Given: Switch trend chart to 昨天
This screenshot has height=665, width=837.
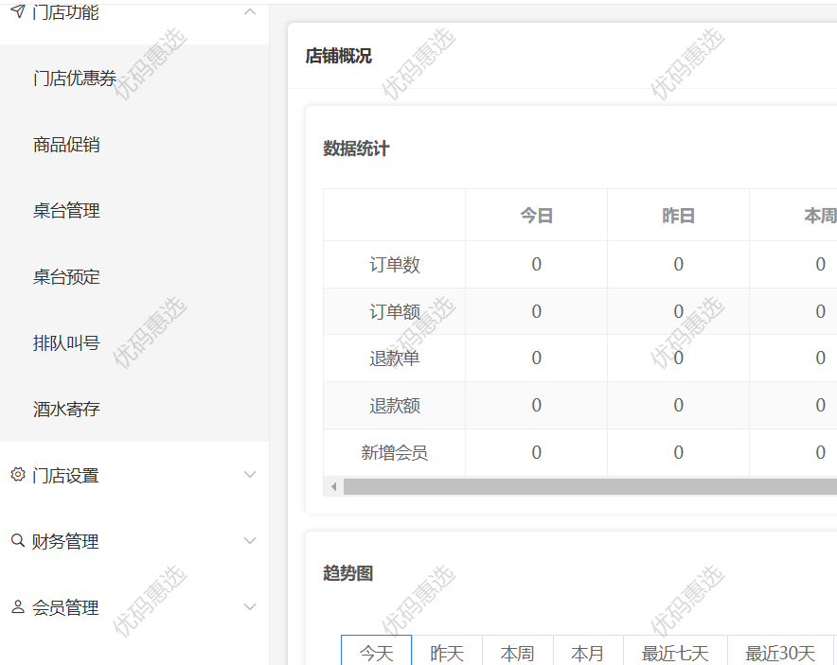Looking at the screenshot, I should point(447,653).
